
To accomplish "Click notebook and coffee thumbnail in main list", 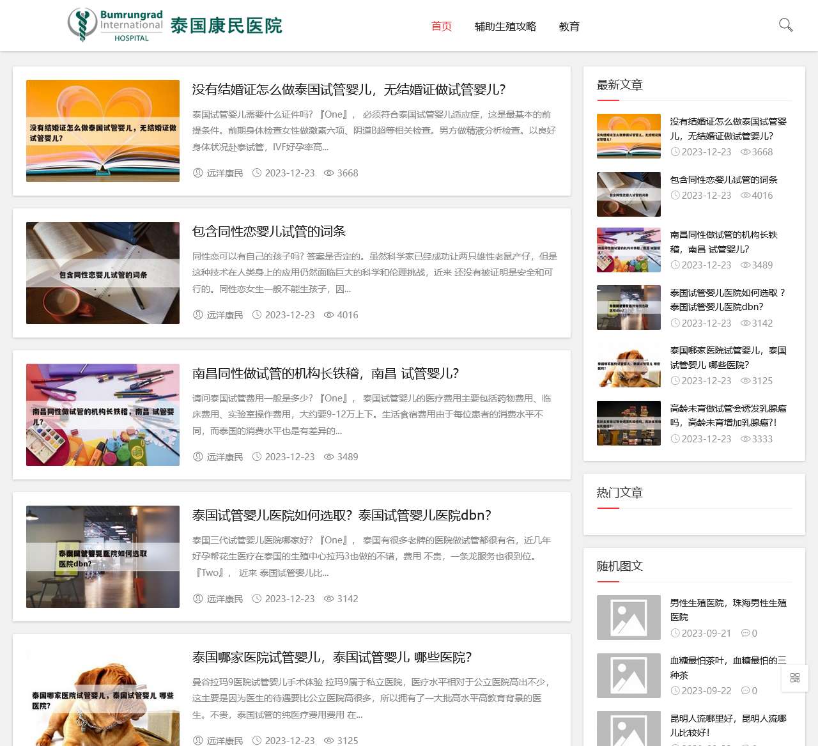I will point(103,273).
